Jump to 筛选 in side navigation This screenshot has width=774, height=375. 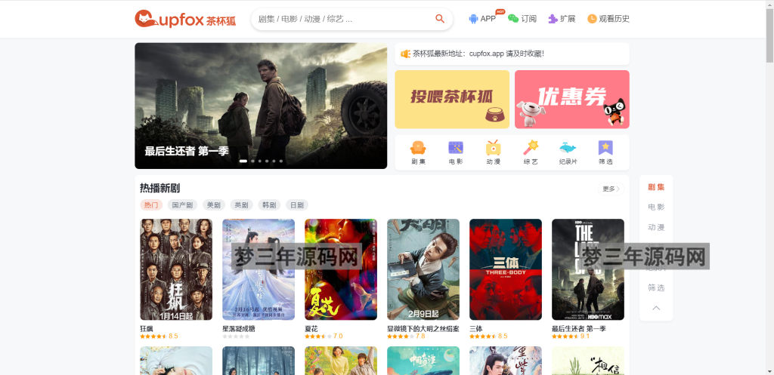click(656, 287)
